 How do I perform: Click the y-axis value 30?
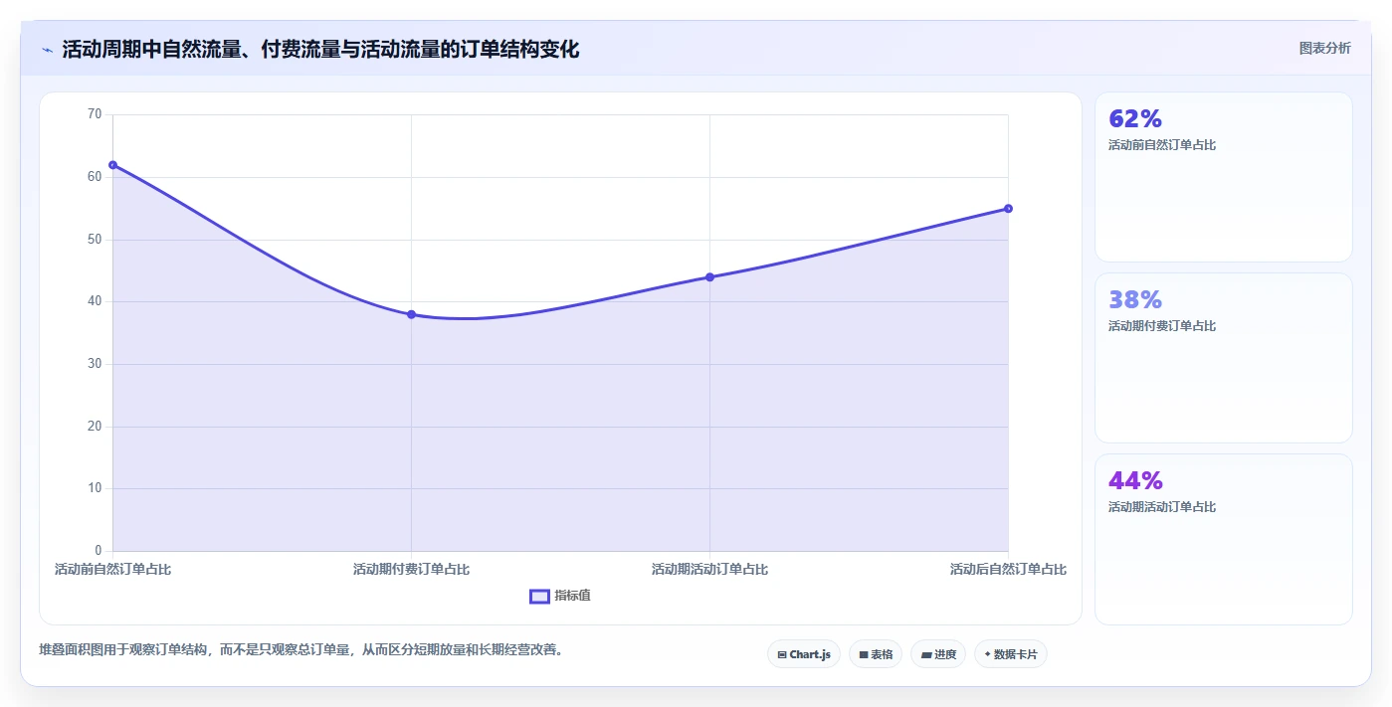[95, 364]
